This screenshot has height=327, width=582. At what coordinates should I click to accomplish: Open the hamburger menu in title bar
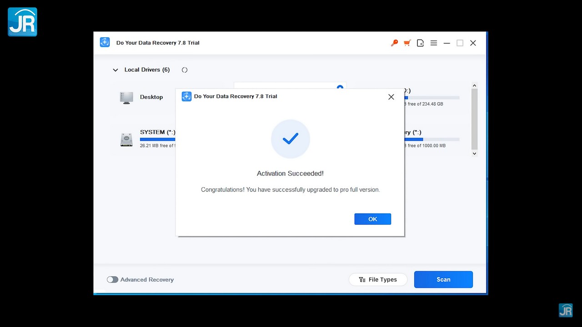(434, 43)
